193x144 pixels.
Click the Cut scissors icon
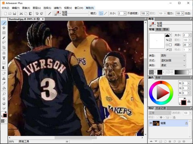(x=21, y=13)
